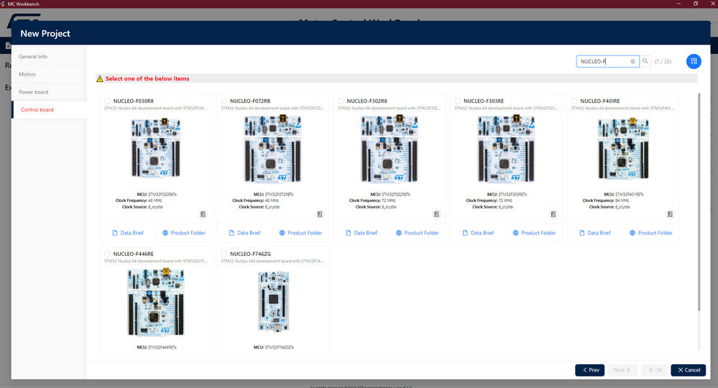Click the Next button
Screen dimensions: 718x388
pyautogui.click(x=622, y=370)
